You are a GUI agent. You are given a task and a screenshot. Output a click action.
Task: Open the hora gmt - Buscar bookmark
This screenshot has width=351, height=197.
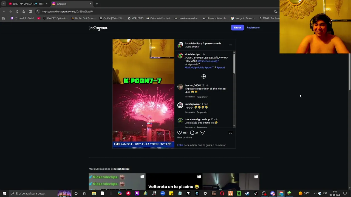[x=243, y=18]
